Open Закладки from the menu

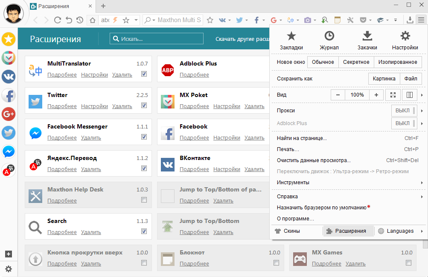pyautogui.click(x=291, y=40)
